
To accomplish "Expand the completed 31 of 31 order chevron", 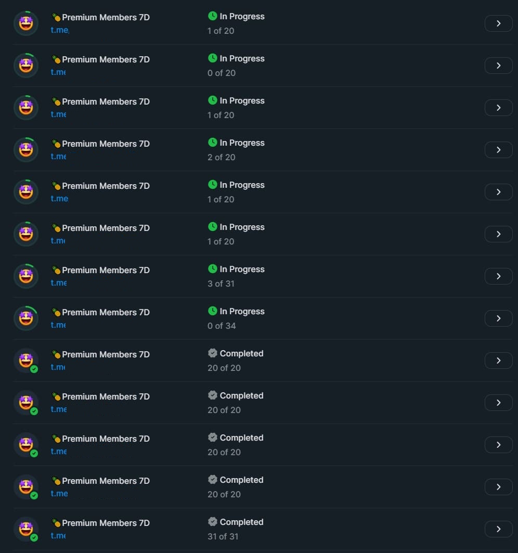I will click(498, 529).
